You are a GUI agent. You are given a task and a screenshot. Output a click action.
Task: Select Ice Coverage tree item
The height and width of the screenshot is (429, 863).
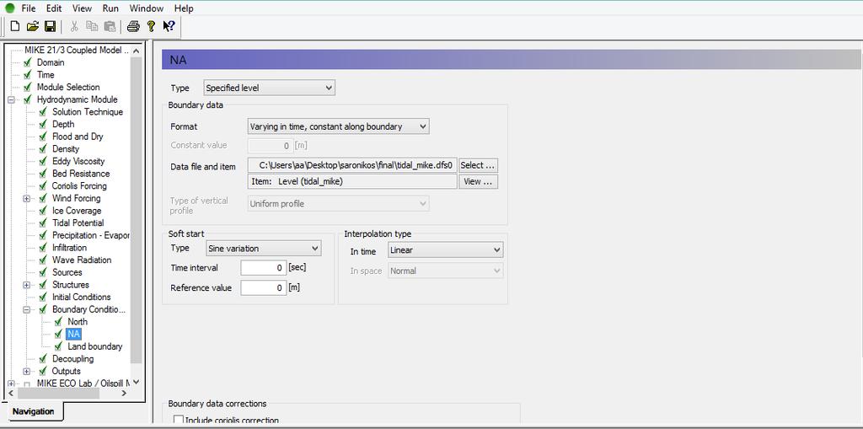[x=77, y=211]
